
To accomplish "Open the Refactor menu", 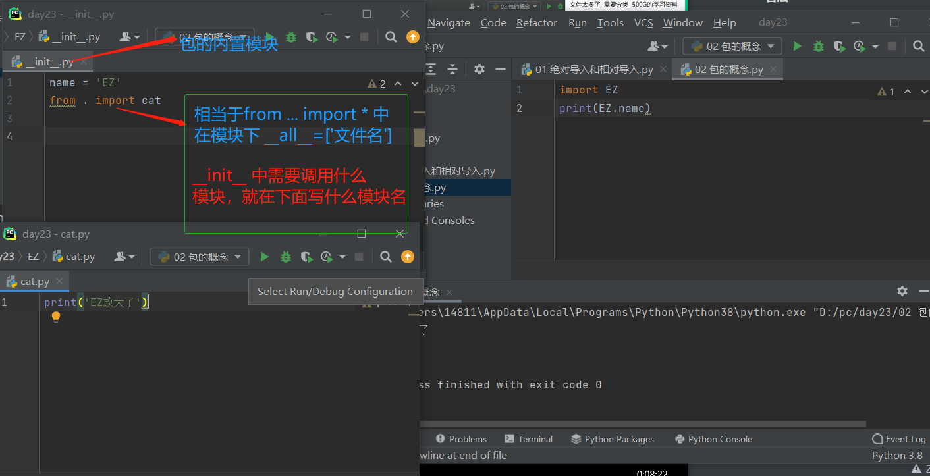I will (x=537, y=22).
